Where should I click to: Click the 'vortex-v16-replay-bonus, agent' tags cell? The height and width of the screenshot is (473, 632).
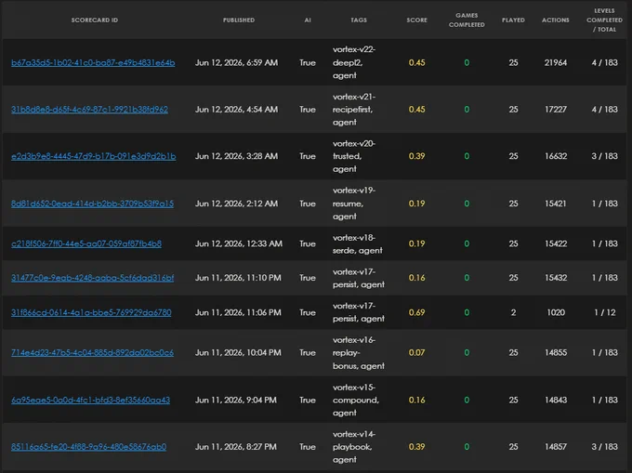[359, 353]
